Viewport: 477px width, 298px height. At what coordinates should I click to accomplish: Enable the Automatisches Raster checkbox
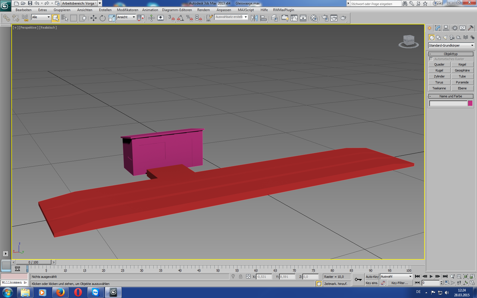pos(431,59)
